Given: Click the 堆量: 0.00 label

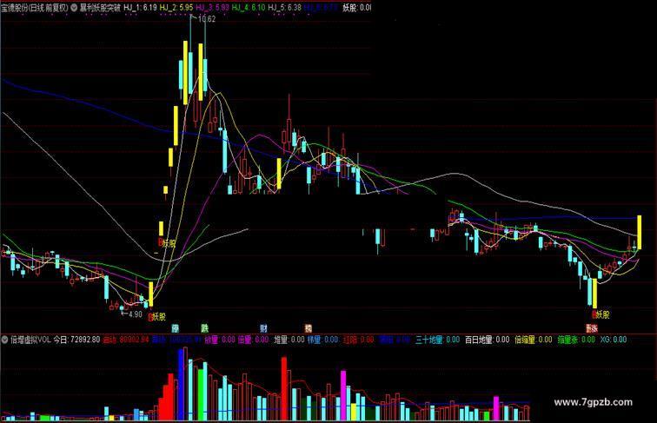Looking at the screenshot, I should pos(289,340).
